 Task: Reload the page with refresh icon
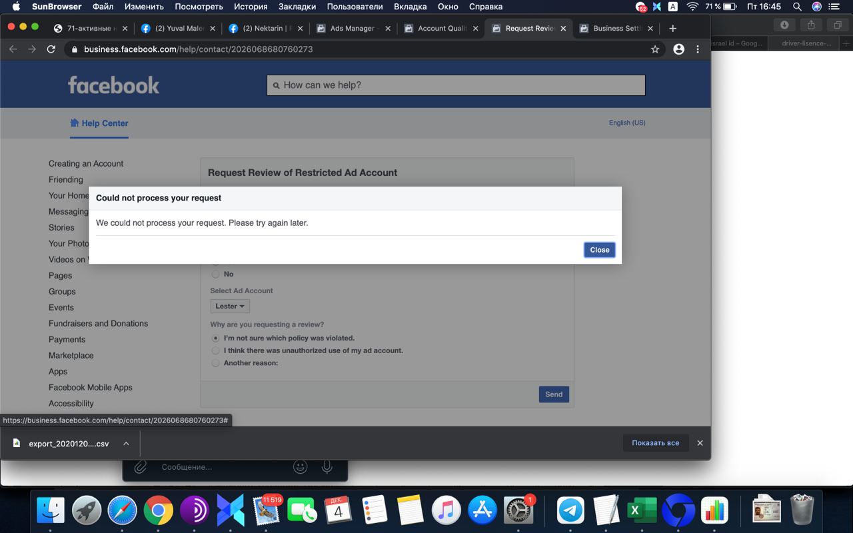point(51,49)
